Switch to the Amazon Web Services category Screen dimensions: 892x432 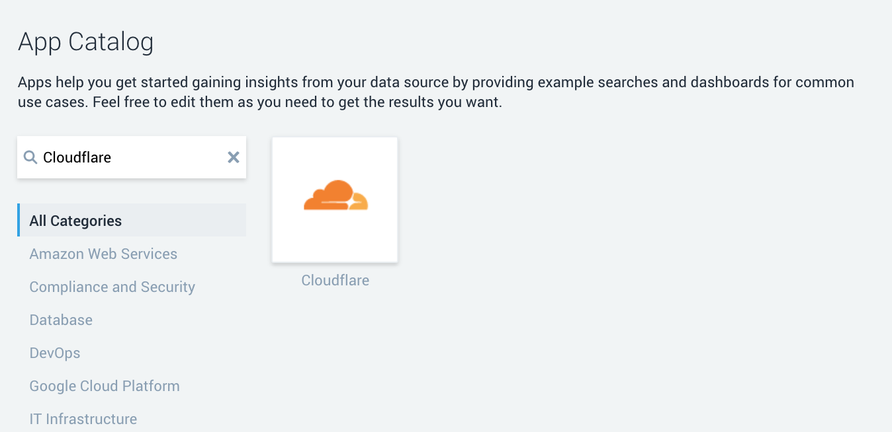tap(103, 254)
